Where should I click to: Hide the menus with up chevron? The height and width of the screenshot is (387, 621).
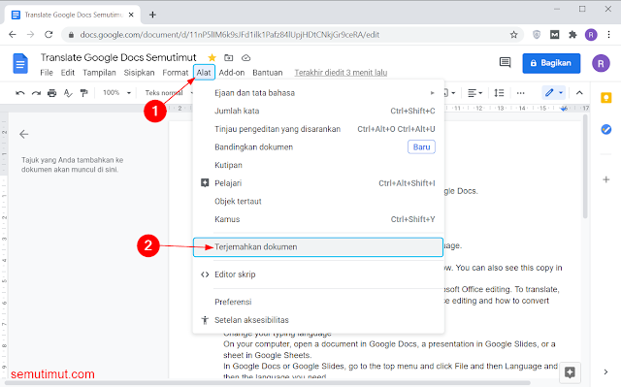(579, 93)
